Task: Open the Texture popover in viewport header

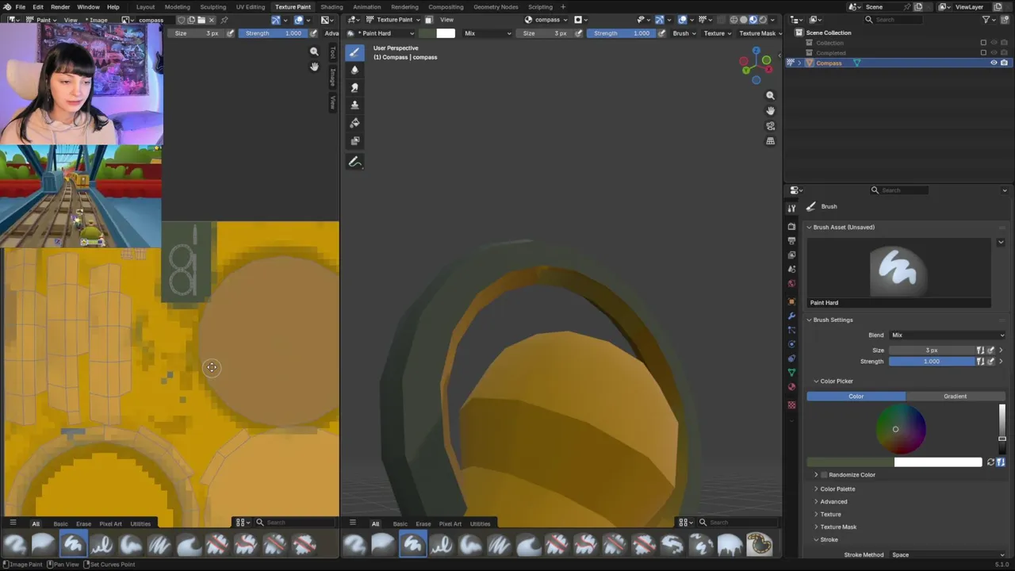Action: tap(718, 33)
